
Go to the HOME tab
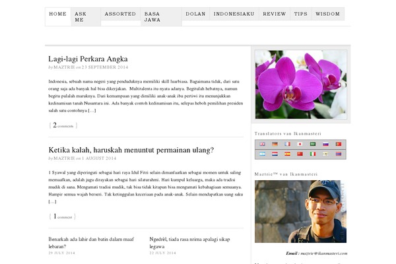tap(58, 14)
